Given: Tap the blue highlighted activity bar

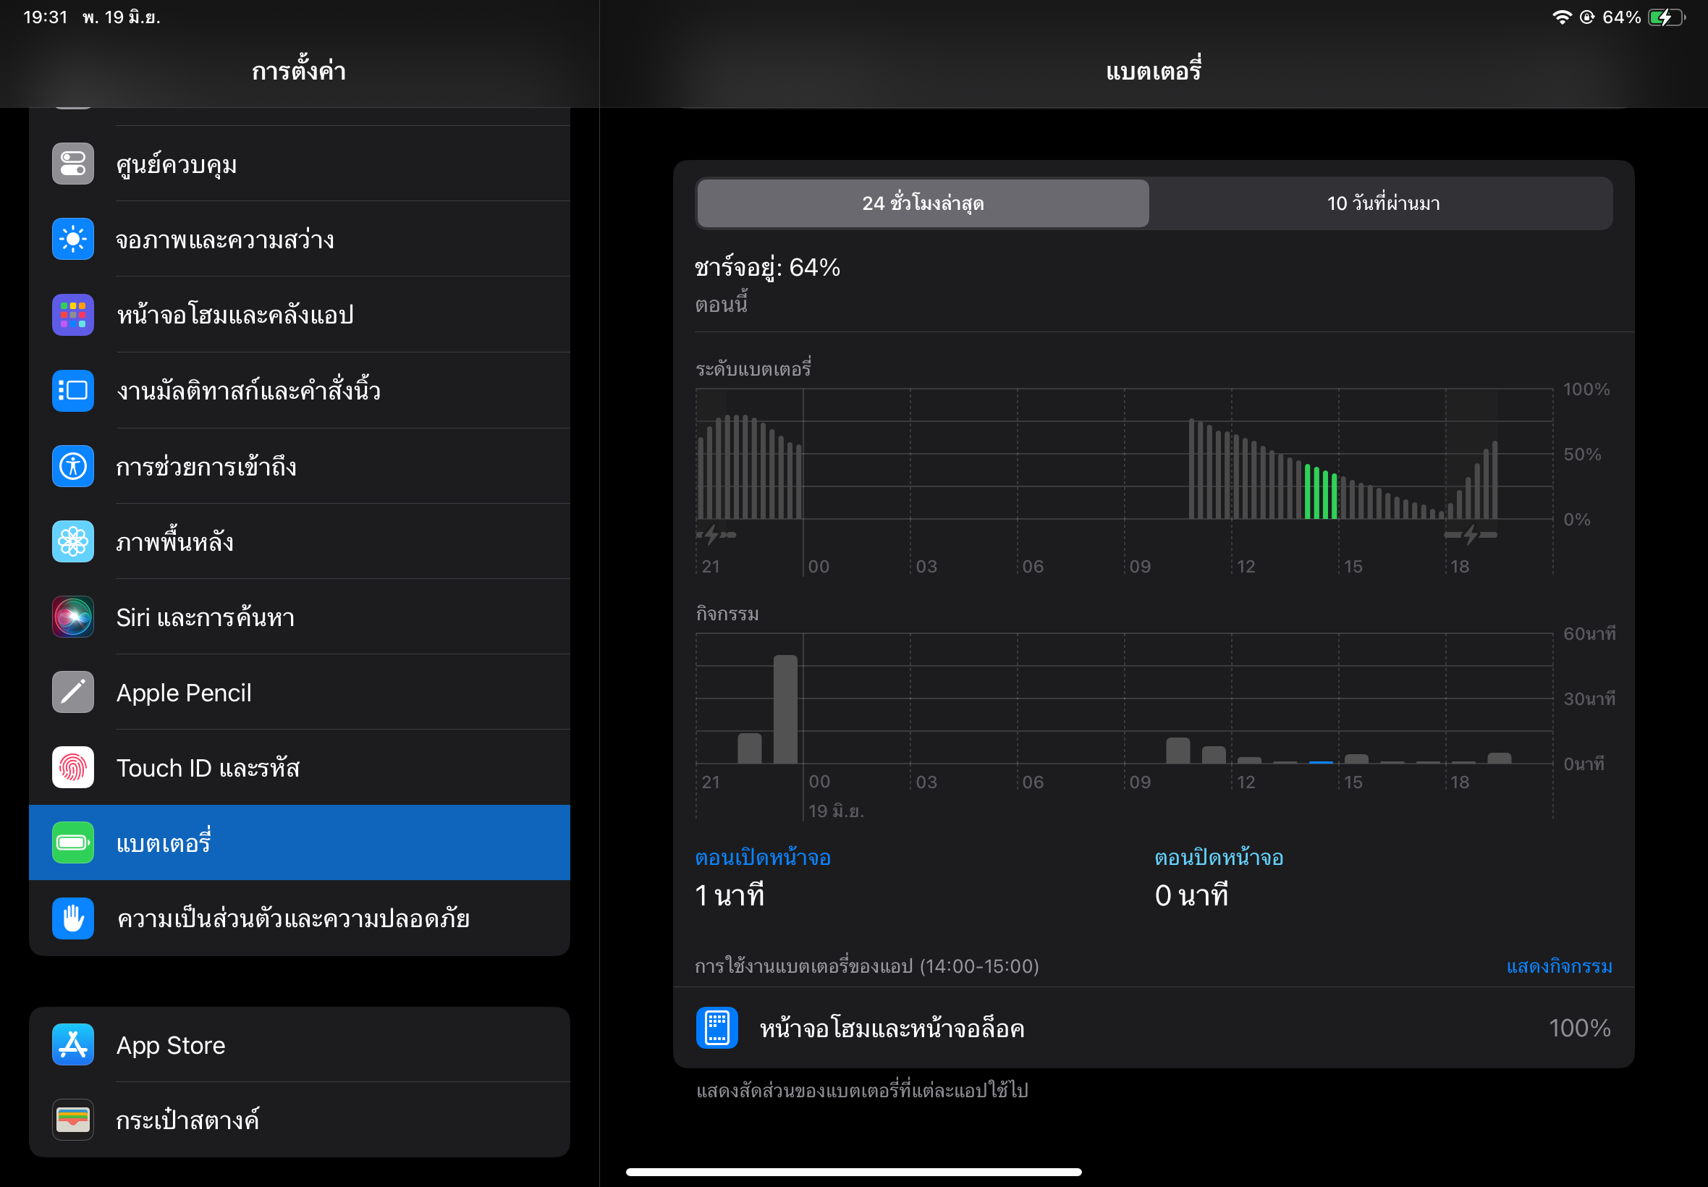Looking at the screenshot, I should pos(1321,762).
